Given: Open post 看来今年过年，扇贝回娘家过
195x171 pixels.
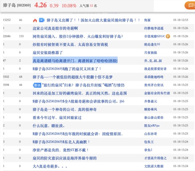Looking at the screenshot, I should pyautogui.click(x=57, y=117).
